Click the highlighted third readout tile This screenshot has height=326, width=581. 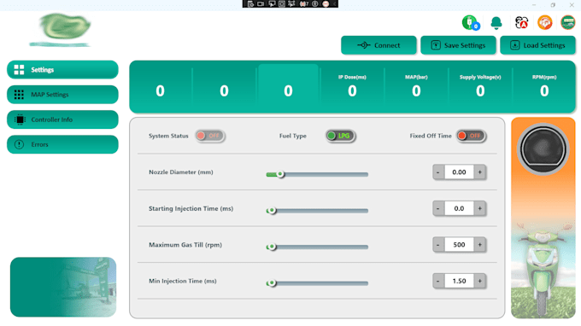click(x=288, y=86)
